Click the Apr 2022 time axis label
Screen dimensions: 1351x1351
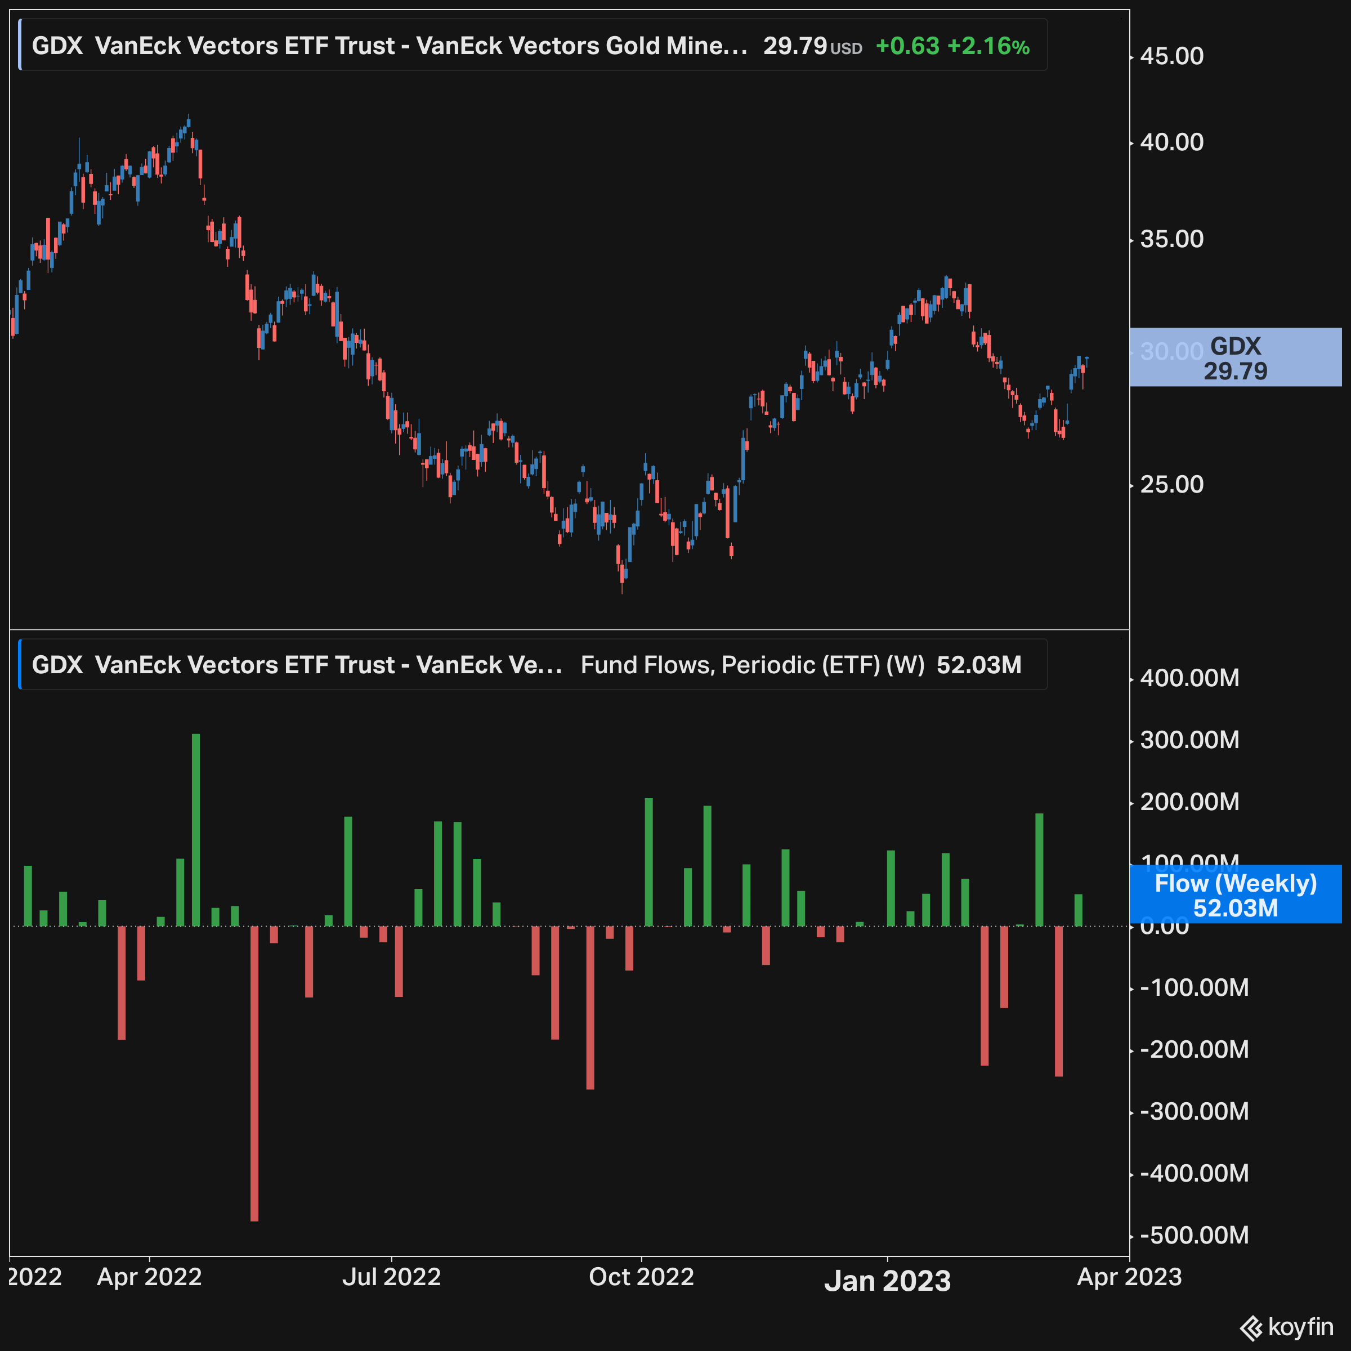pos(149,1277)
